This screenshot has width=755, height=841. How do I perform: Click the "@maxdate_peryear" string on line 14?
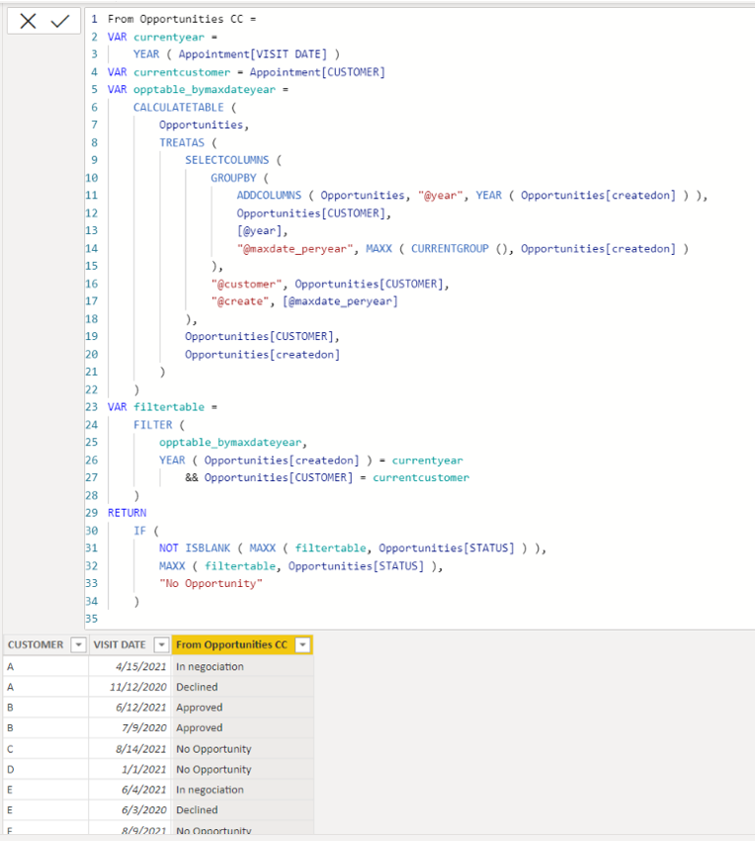pos(294,248)
